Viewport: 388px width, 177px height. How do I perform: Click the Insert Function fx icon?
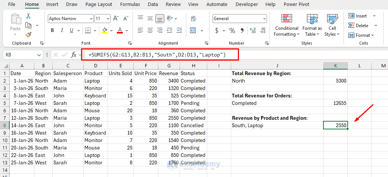click(x=74, y=55)
